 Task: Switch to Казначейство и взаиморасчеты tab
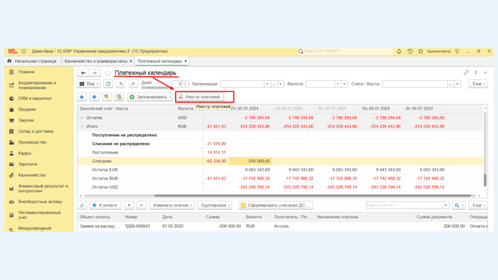(96, 61)
